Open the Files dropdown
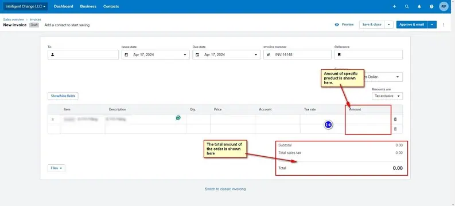Screen dimensions: 455x206 click(56, 168)
